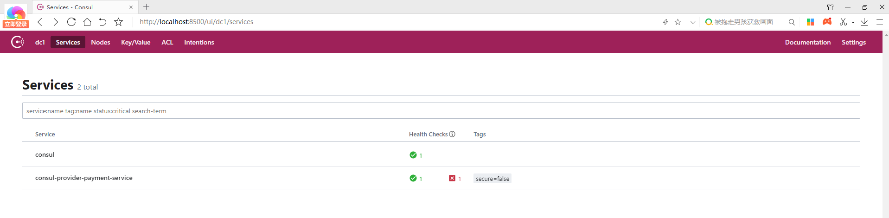Click the secure=false tag
Screen dimensions: 889x218
point(492,179)
